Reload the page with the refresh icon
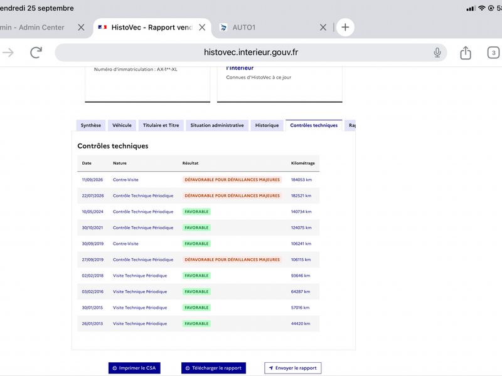 pyautogui.click(x=36, y=53)
